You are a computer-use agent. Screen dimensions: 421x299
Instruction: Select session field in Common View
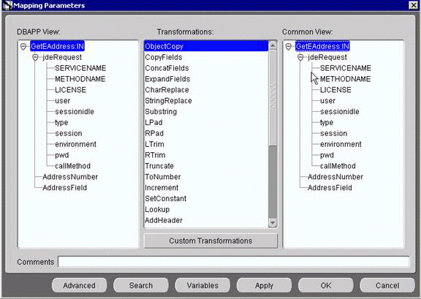pos(334,133)
